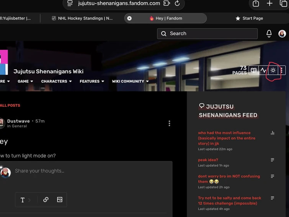Expand the FEATURES navigation dropdown
289x217 pixels.
92,81
